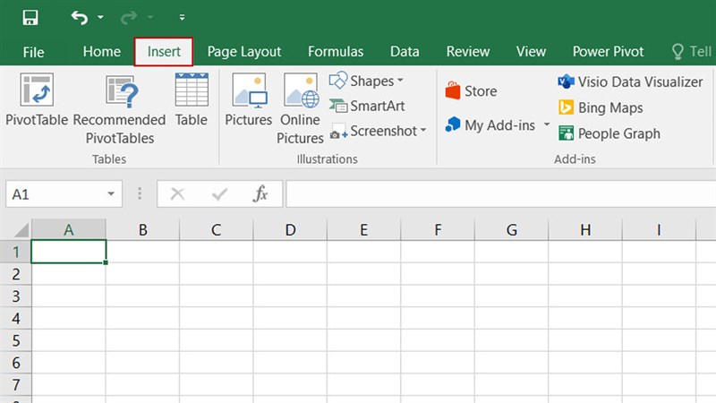The height and width of the screenshot is (403, 716).
Task: Switch to the Page Layout tab
Action: pyautogui.click(x=244, y=52)
